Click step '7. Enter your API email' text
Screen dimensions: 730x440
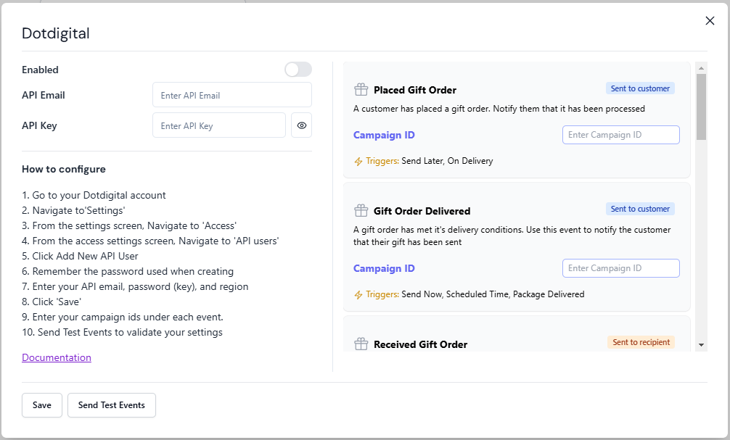click(x=135, y=286)
